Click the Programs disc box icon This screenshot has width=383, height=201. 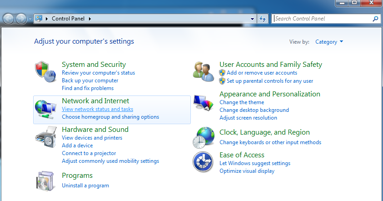[x=45, y=181]
